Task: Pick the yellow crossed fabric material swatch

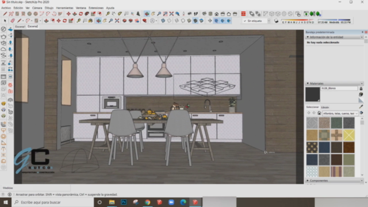Action: click(x=349, y=135)
